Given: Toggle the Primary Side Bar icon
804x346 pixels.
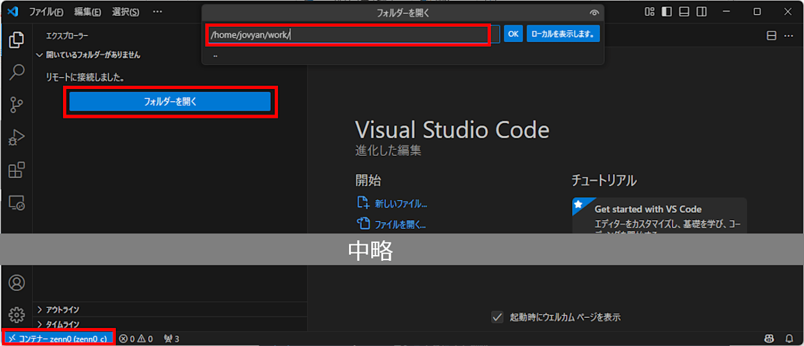Looking at the screenshot, I should [667, 11].
